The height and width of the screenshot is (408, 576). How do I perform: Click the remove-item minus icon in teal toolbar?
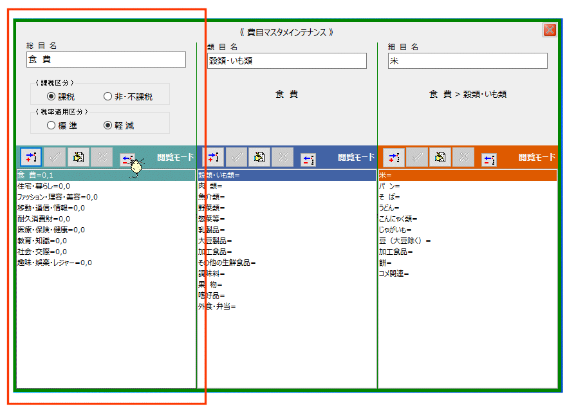[127, 160]
